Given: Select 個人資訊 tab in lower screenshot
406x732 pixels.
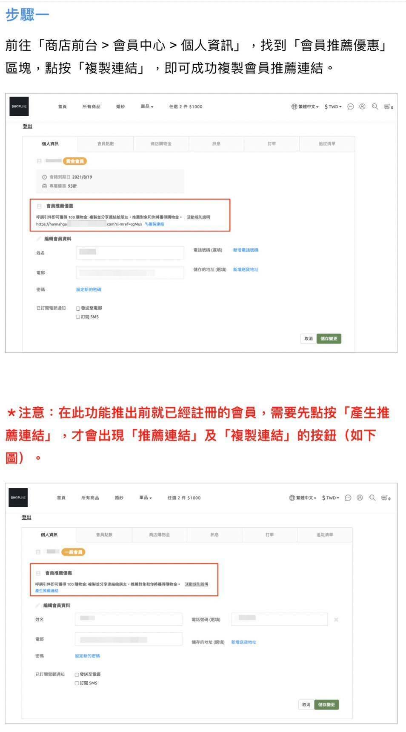Looking at the screenshot, I should (49, 535).
